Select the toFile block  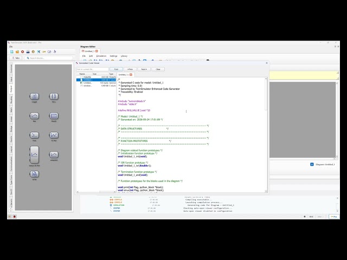click(x=34, y=174)
